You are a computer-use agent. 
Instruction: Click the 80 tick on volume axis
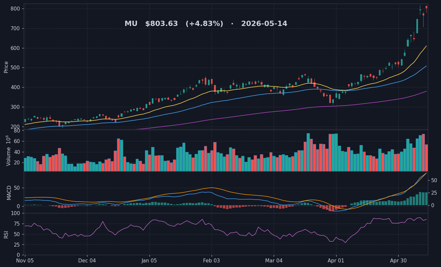pos(17,131)
